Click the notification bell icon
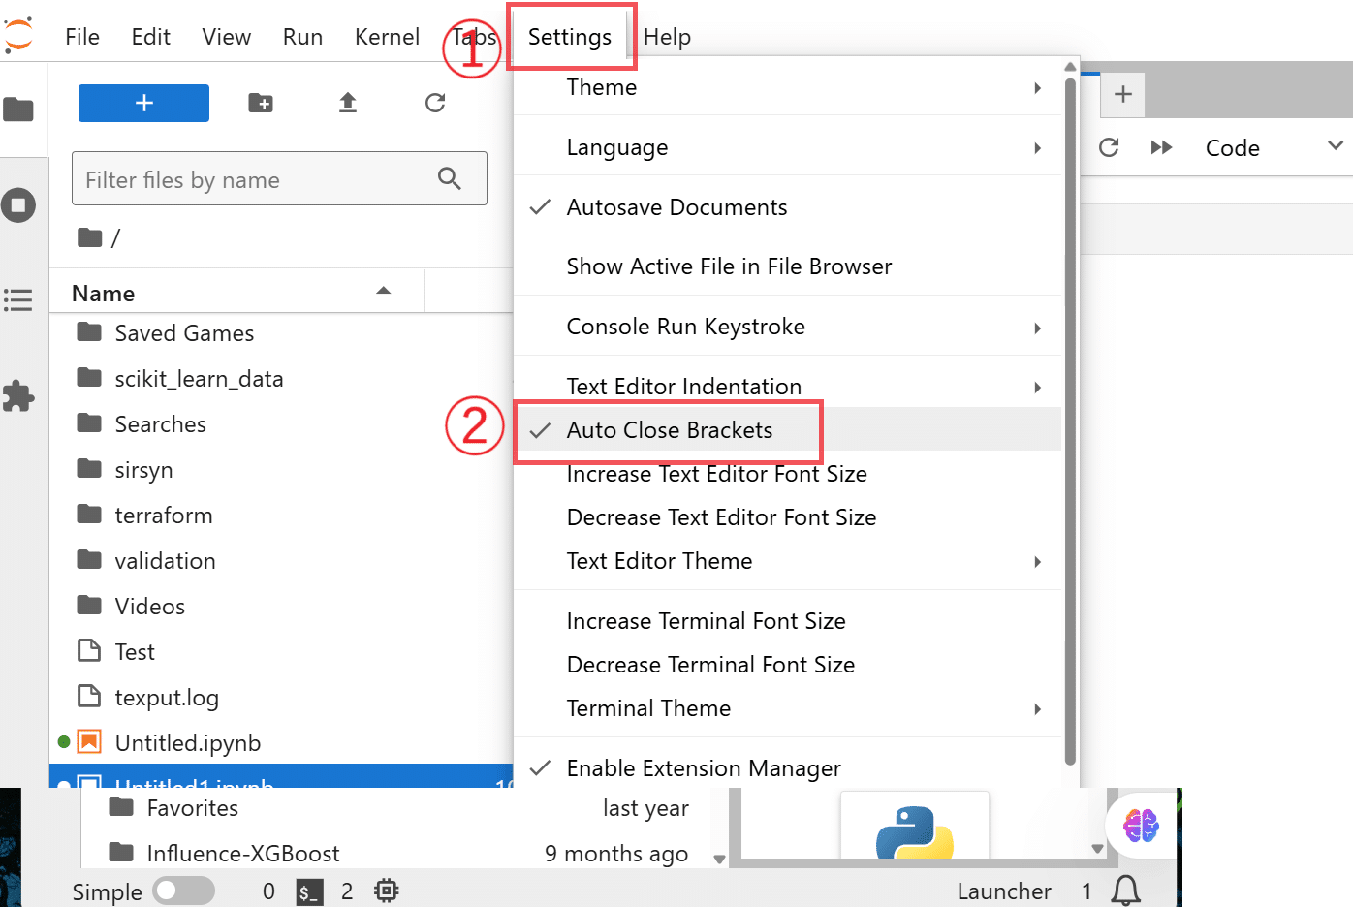The image size is (1353, 907). point(1125,891)
